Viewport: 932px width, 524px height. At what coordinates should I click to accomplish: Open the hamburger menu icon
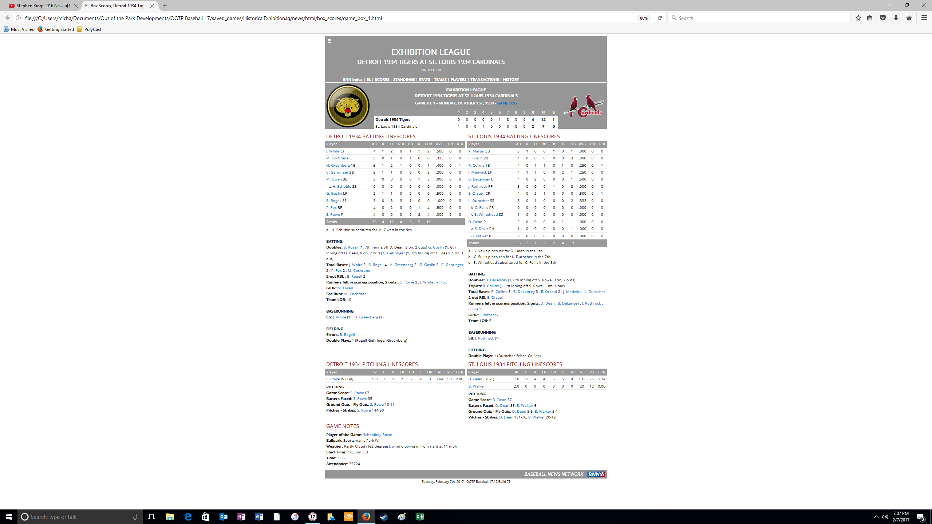[x=924, y=18]
